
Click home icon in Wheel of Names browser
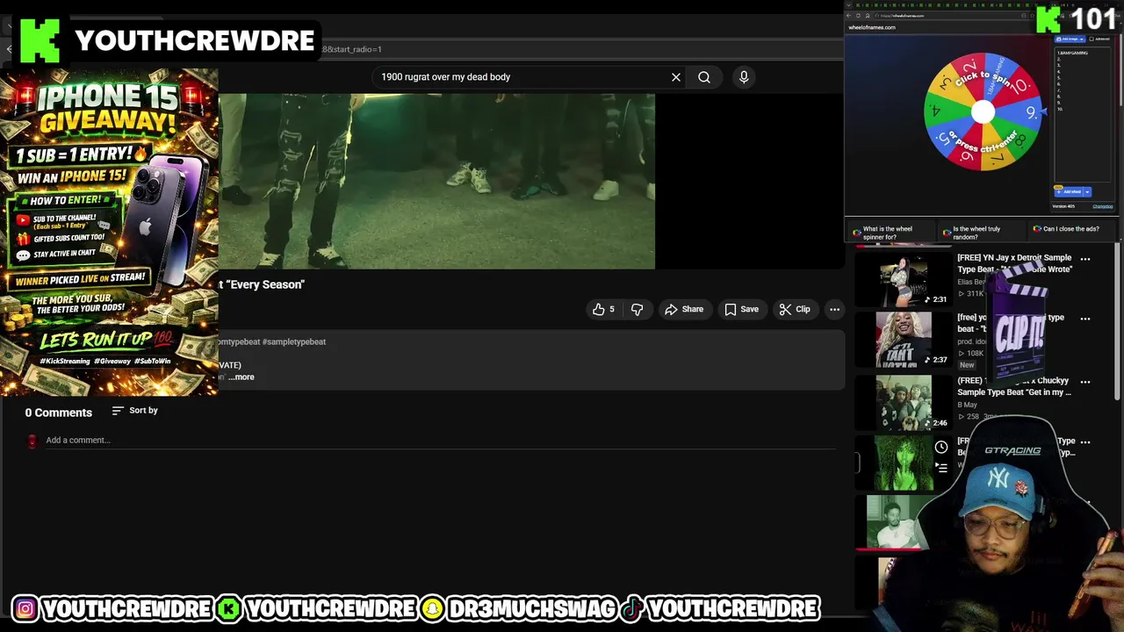[x=868, y=16]
